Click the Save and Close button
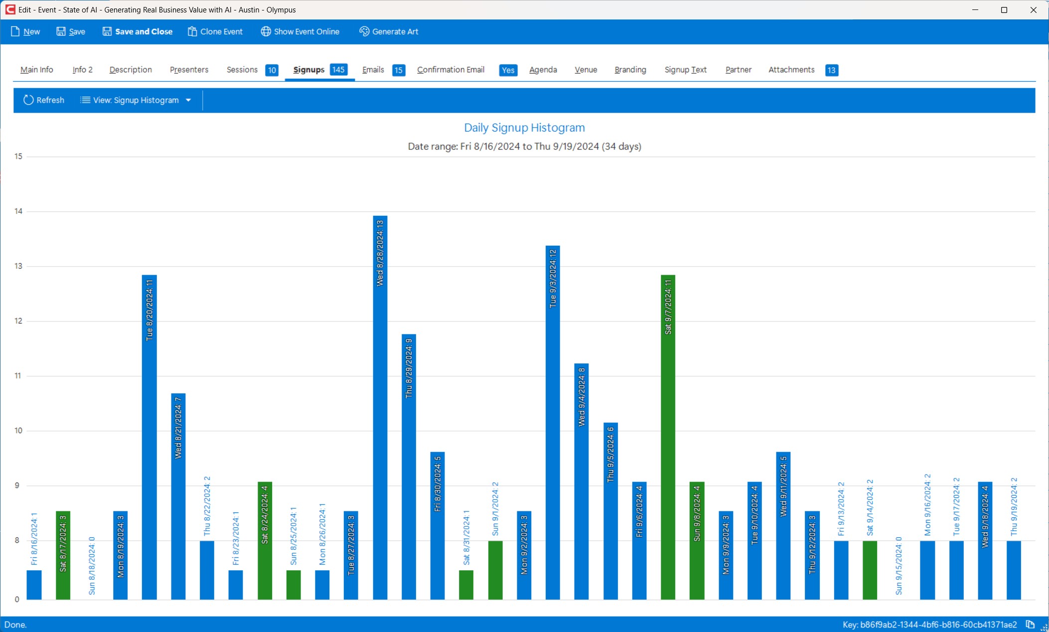This screenshot has width=1049, height=632. (x=138, y=31)
